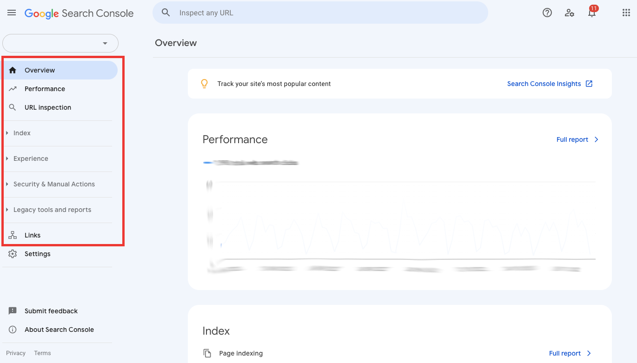Click the Links sitemap icon

(x=13, y=235)
